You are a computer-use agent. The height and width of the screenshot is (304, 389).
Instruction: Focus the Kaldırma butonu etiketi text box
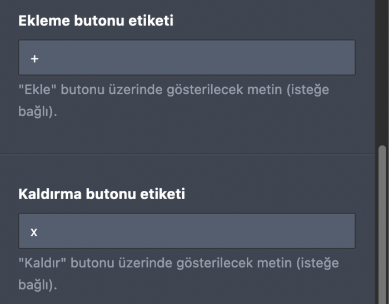pos(186,231)
